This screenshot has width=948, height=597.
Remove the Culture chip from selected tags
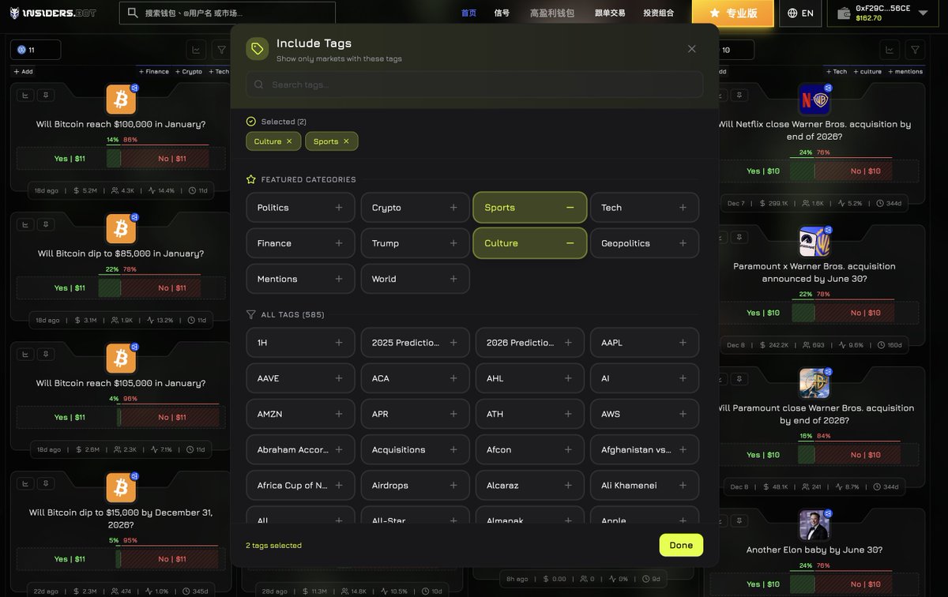[289, 141]
